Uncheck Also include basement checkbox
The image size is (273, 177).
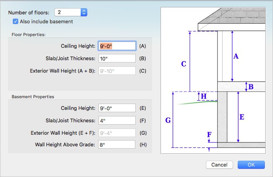(x=16, y=22)
